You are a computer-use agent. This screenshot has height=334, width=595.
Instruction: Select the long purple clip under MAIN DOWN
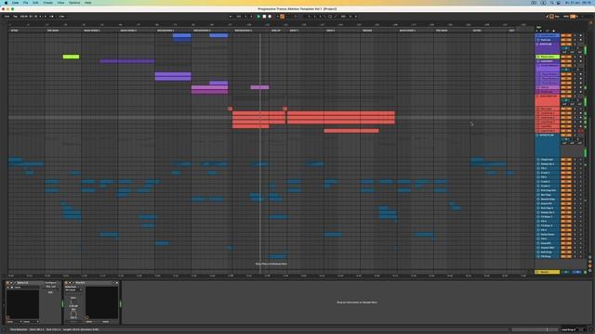(127, 61)
